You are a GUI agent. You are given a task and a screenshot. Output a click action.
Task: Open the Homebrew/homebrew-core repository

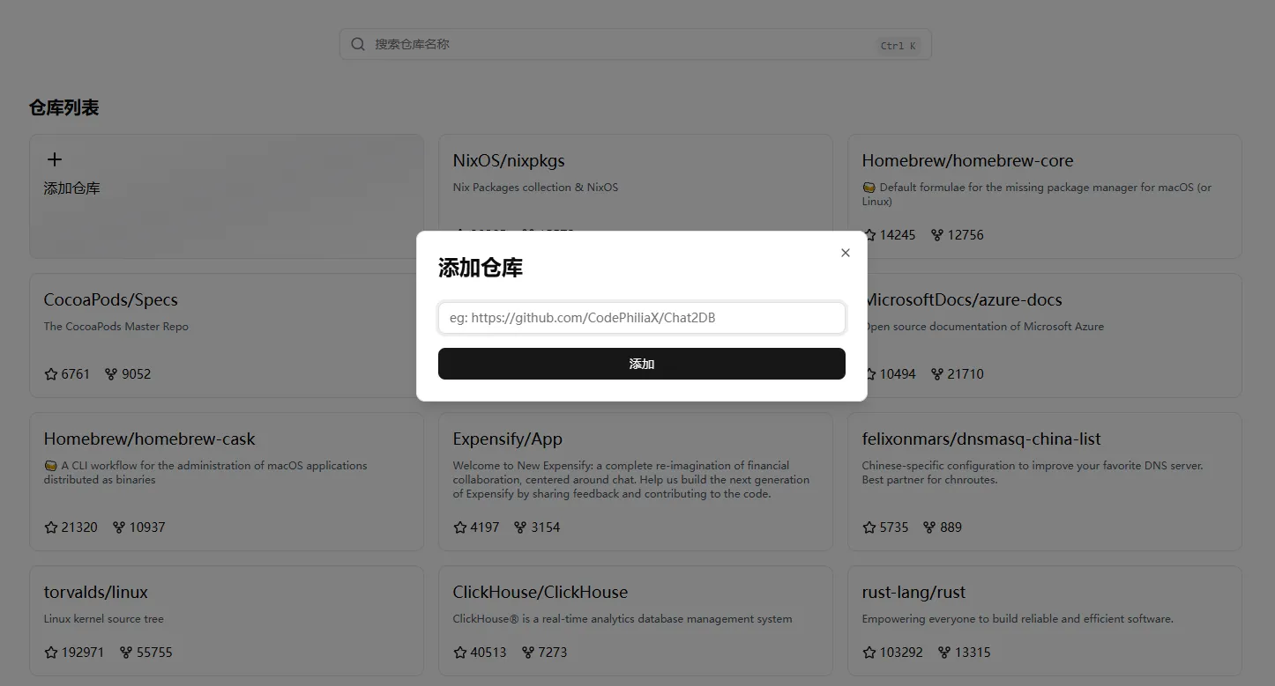click(x=967, y=161)
